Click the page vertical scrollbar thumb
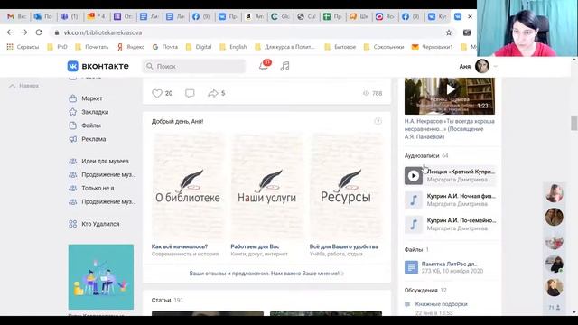Screen dimensions: 578x325 [574, 123]
